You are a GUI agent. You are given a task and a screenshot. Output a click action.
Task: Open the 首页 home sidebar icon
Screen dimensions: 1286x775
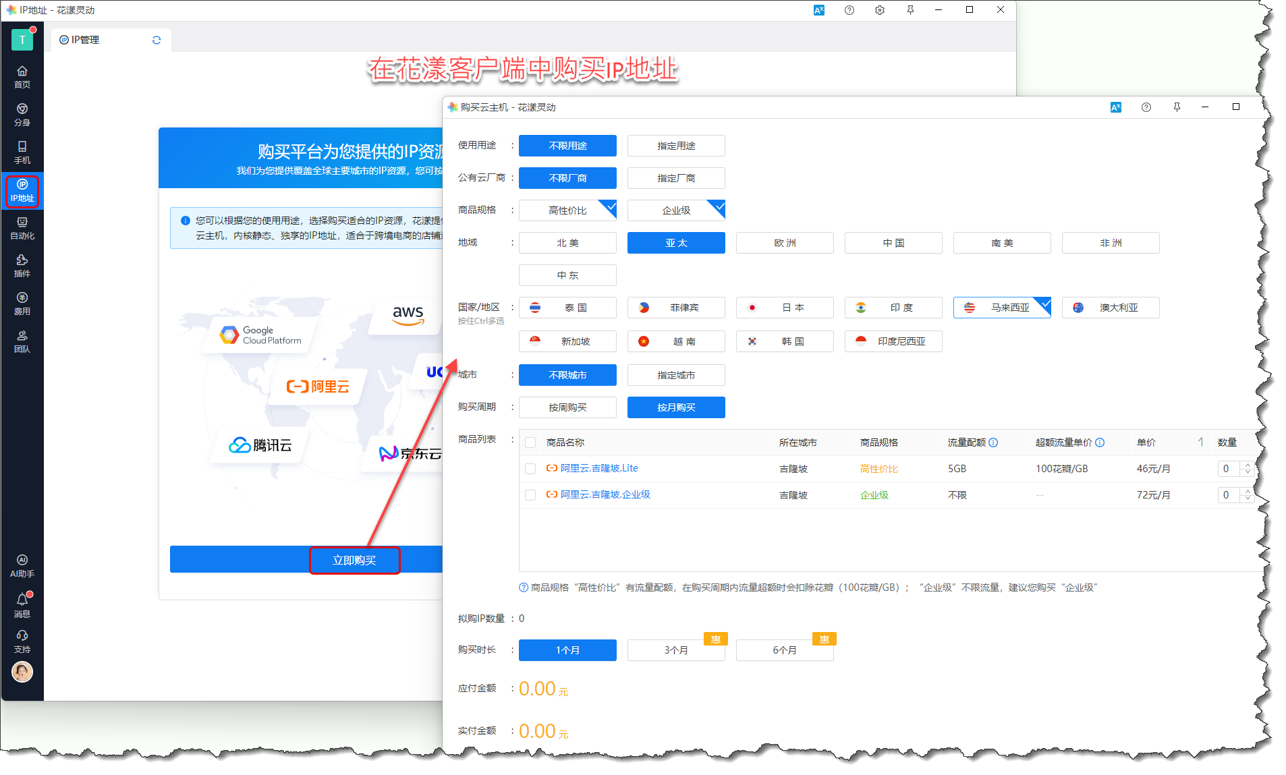pyautogui.click(x=22, y=78)
